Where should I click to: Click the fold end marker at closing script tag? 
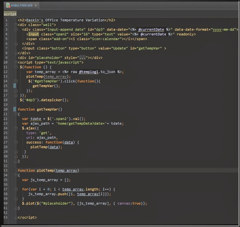(x=16, y=217)
